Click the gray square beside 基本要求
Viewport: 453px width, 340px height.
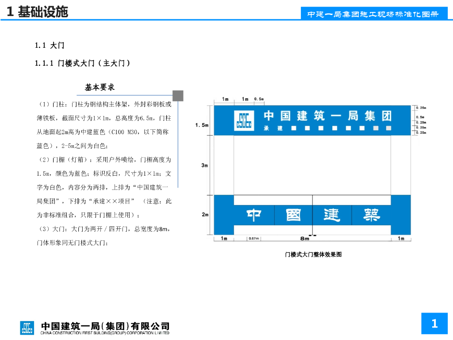(x=178, y=96)
